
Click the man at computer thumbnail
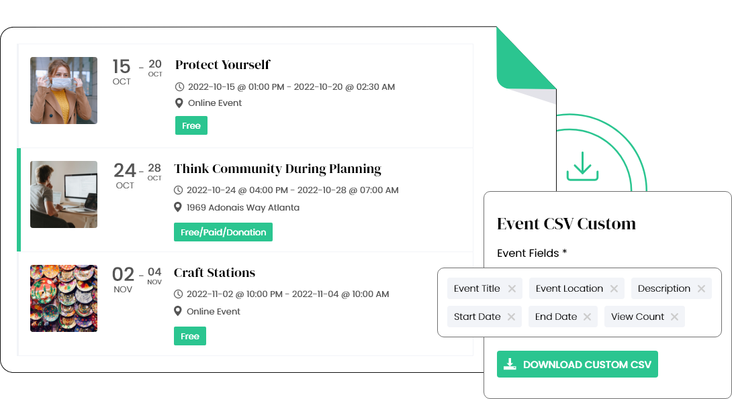[x=64, y=194]
